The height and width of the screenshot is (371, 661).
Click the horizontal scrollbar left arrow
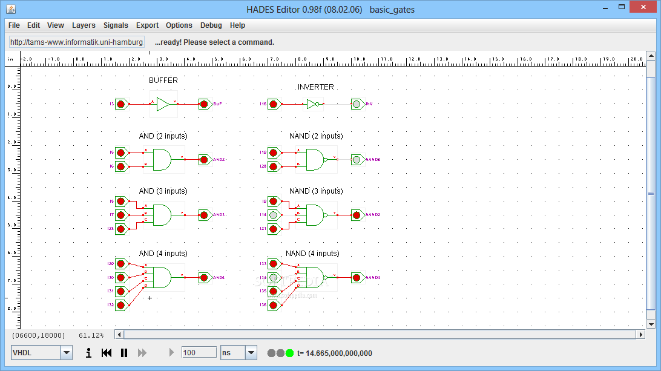[119, 335]
